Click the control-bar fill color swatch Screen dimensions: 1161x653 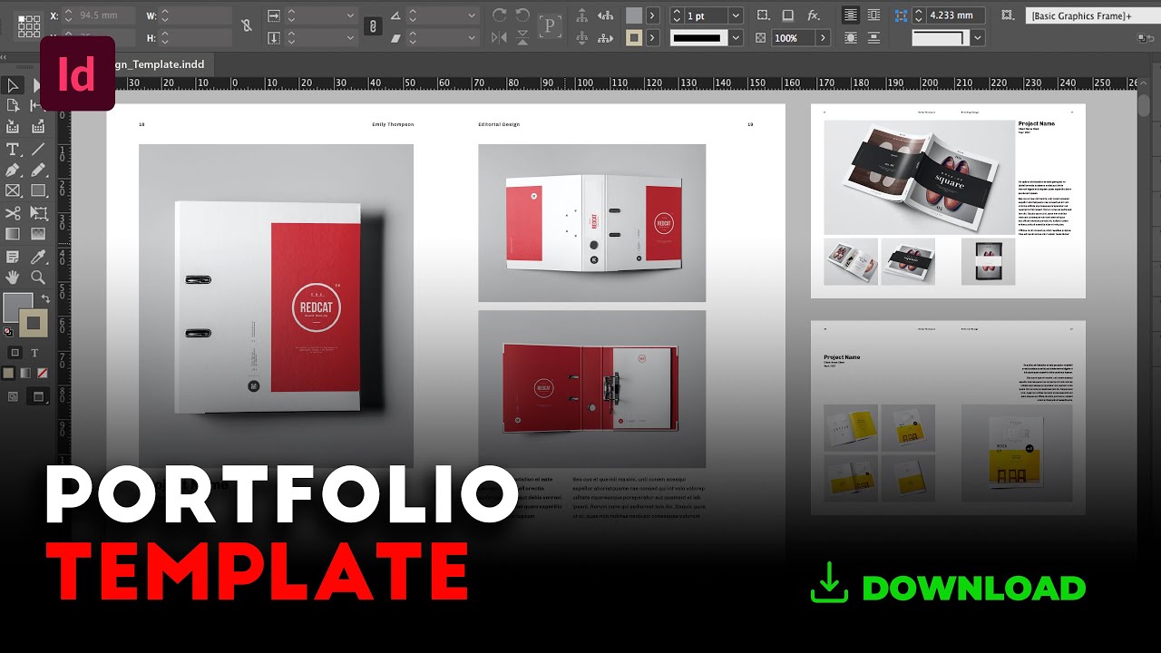(634, 15)
